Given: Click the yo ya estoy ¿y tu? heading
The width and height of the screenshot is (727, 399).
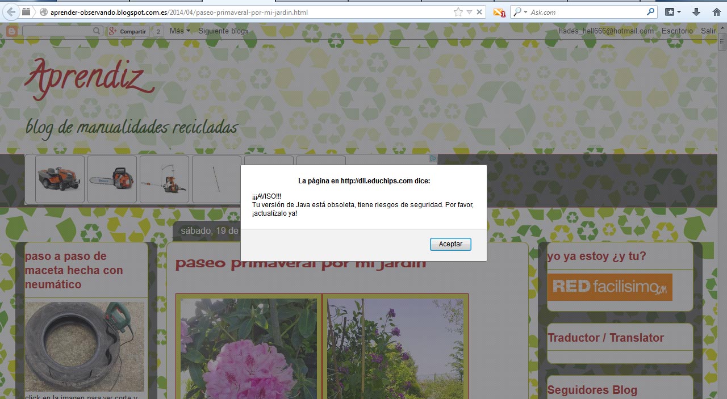Looking at the screenshot, I should tap(596, 256).
